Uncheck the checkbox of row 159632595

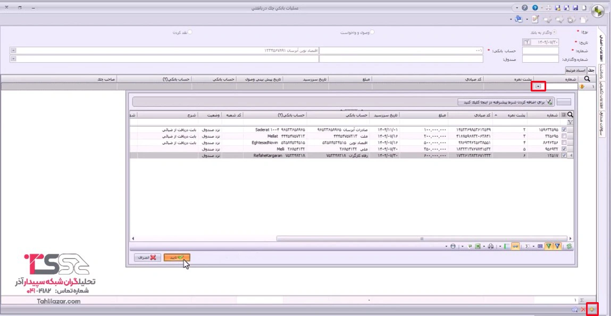(x=564, y=129)
